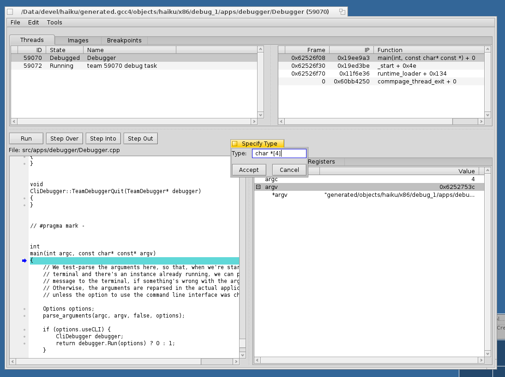Toggle breakpoint at return debugger.Run line
This screenshot has width=505, height=377.
pyautogui.click(x=24, y=343)
